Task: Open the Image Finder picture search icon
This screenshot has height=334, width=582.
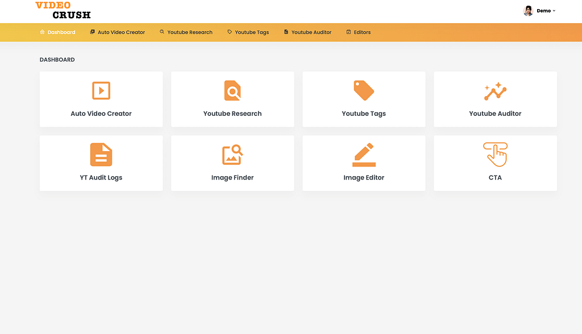Action: [x=232, y=155]
